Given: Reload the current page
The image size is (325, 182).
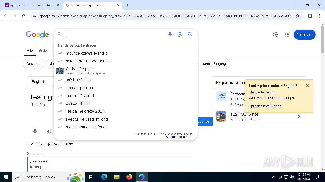Looking at the screenshot, I should [x=24, y=16].
